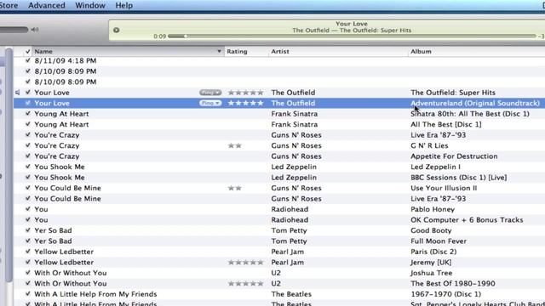Click speaker icon beside playing Your Love
The width and height of the screenshot is (545, 306).
coord(17,93)
